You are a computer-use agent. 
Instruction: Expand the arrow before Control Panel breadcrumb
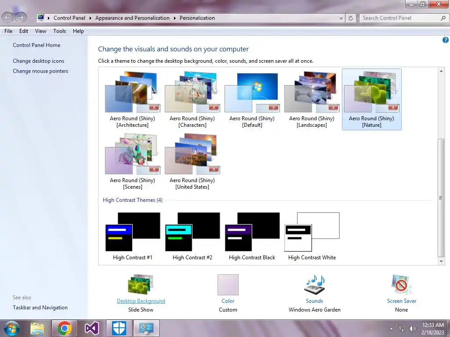[x=48, y=18]
